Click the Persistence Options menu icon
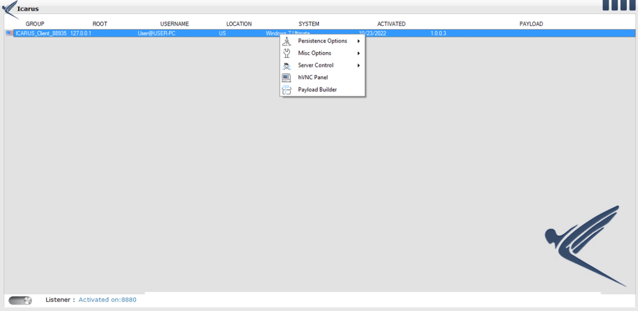 tap(287, 41)
